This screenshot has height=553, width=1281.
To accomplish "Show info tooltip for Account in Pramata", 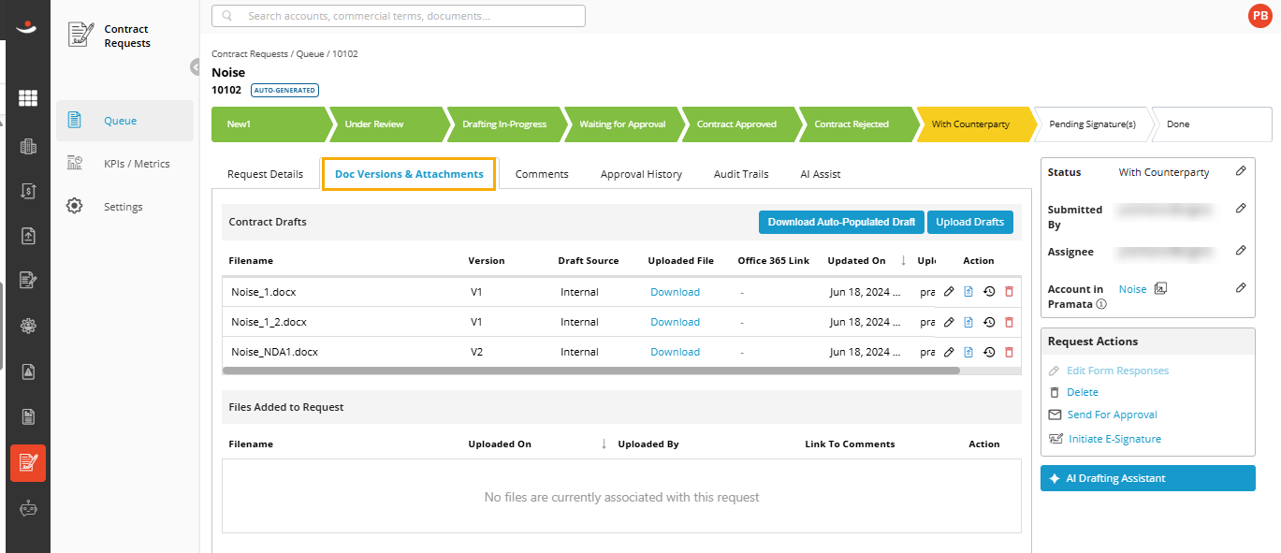I will pos(1101,304).
